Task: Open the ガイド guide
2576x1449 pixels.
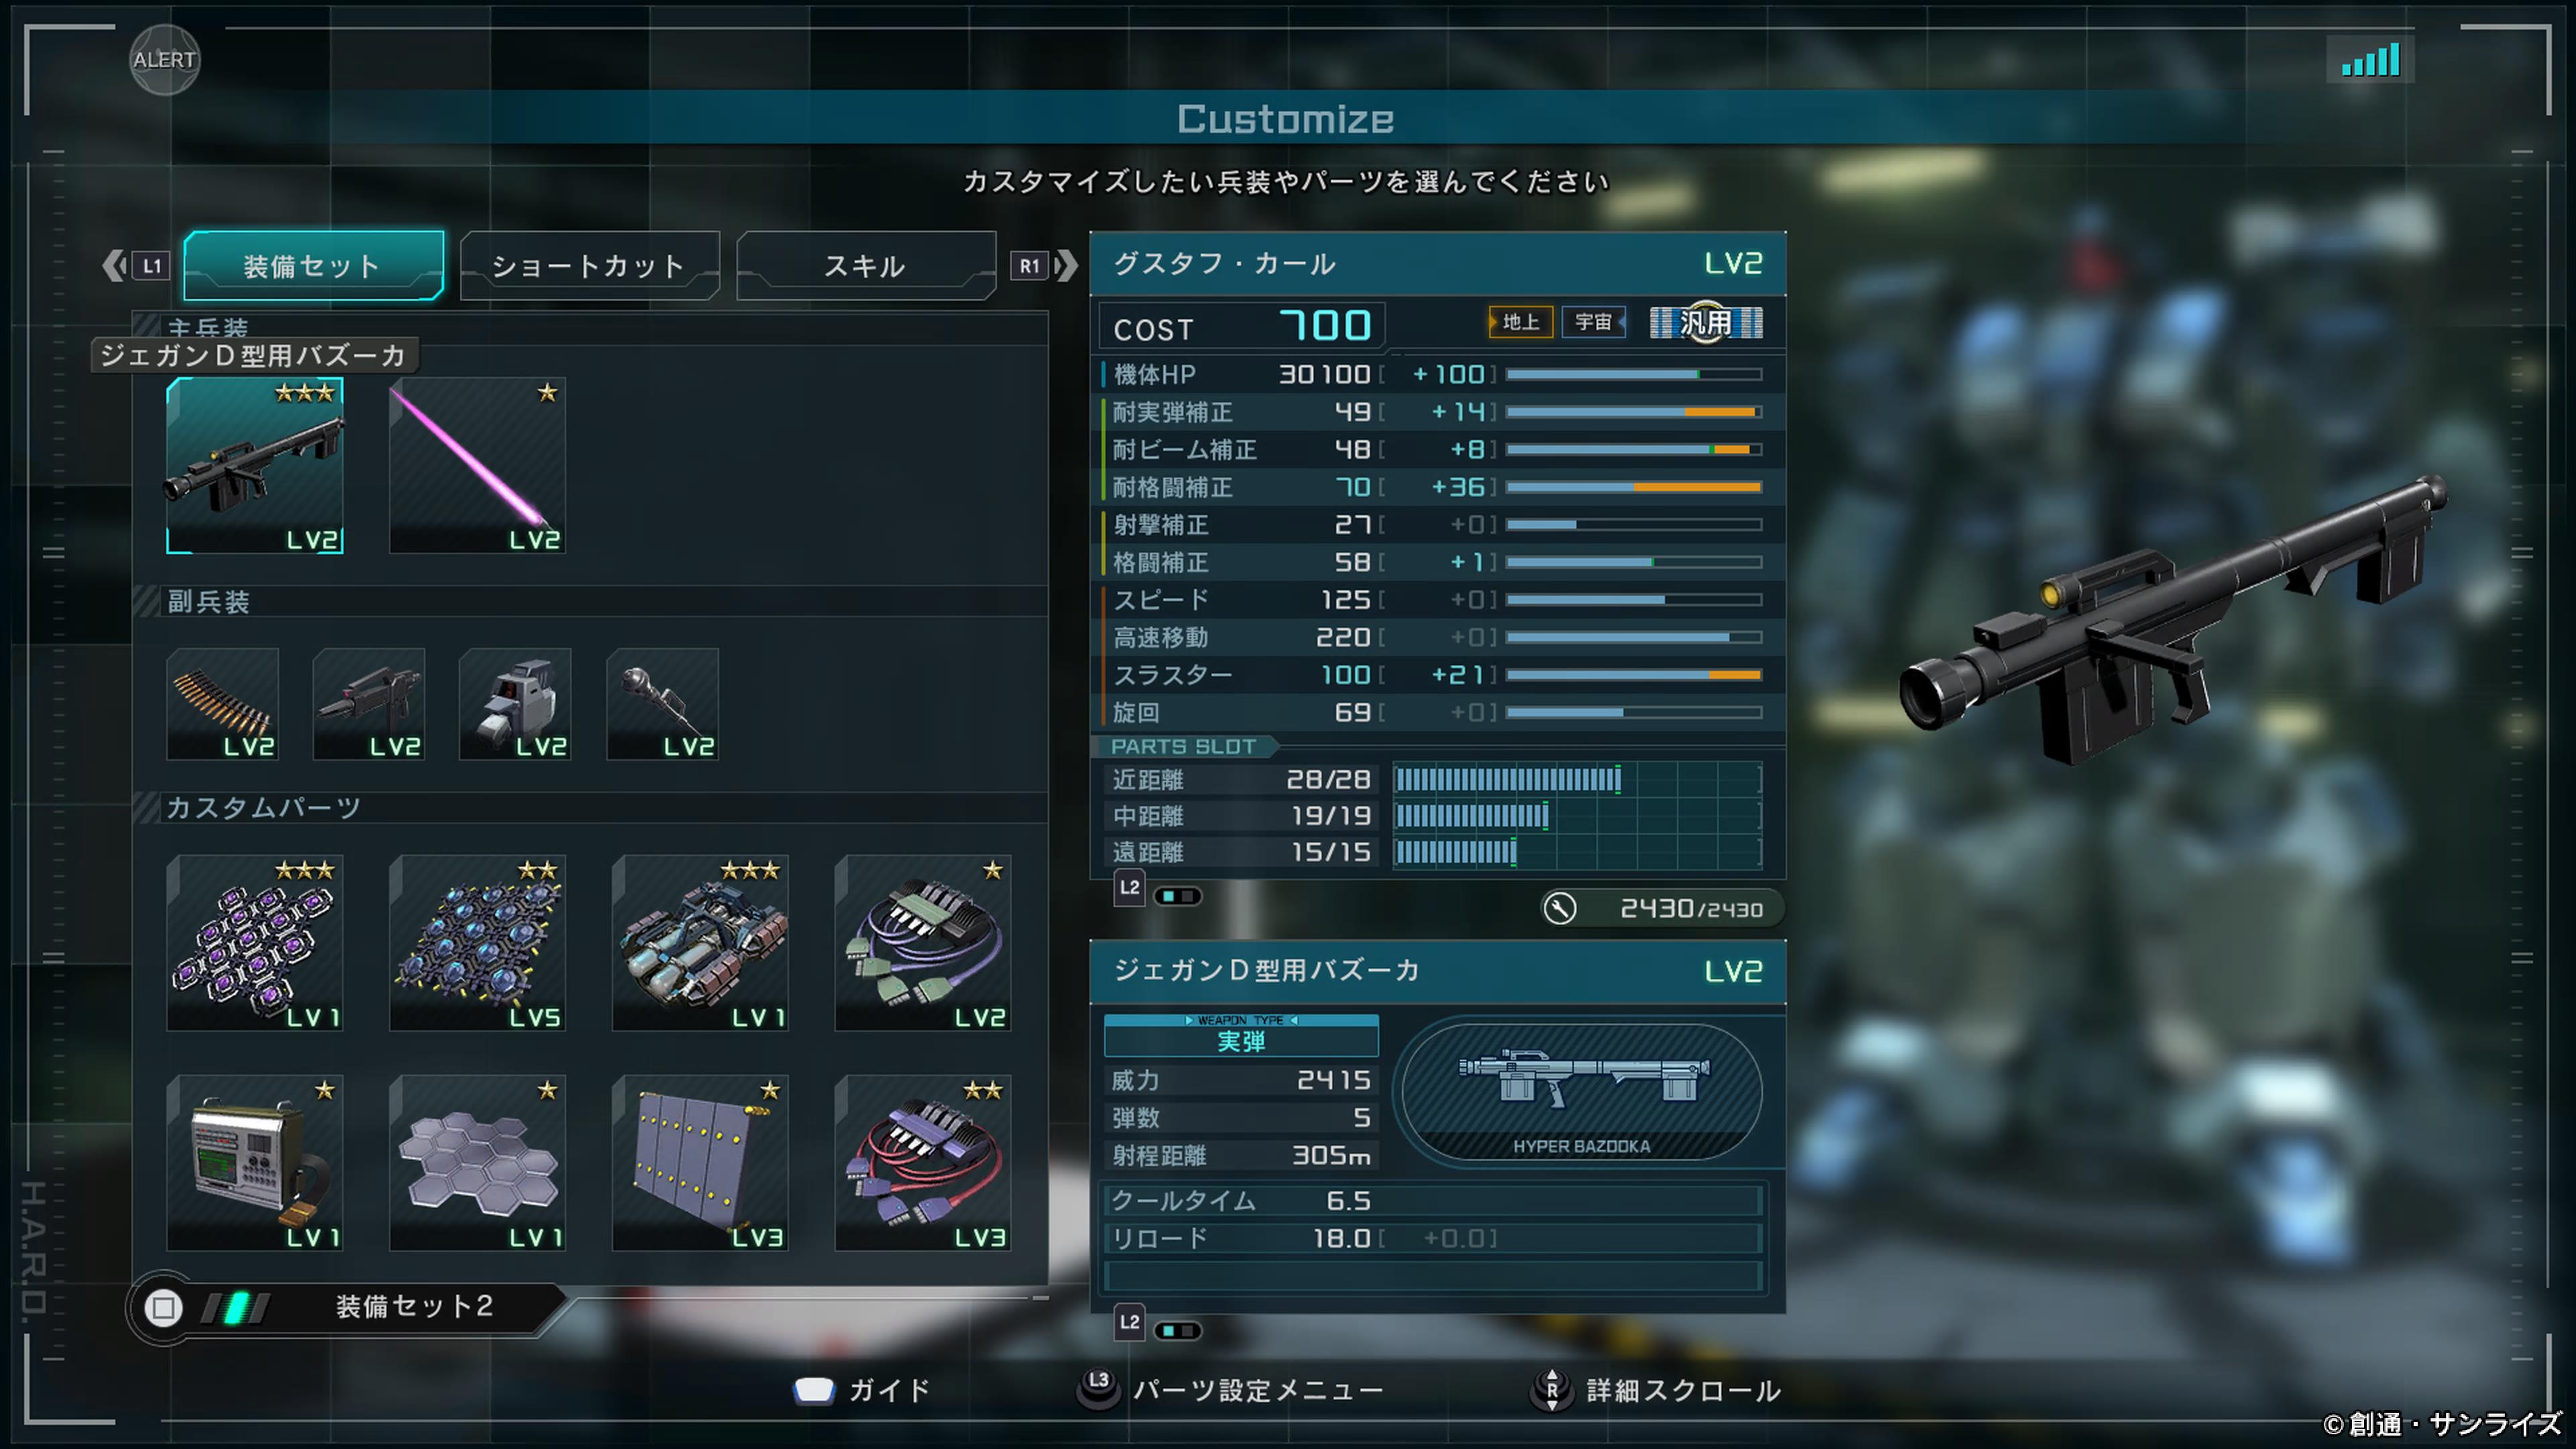Action: tap(862, 1391)
